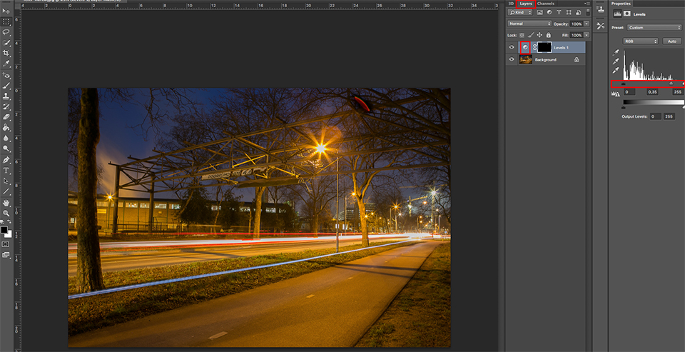Open the Opacity slider dropdown arrow

pos(587,24)
